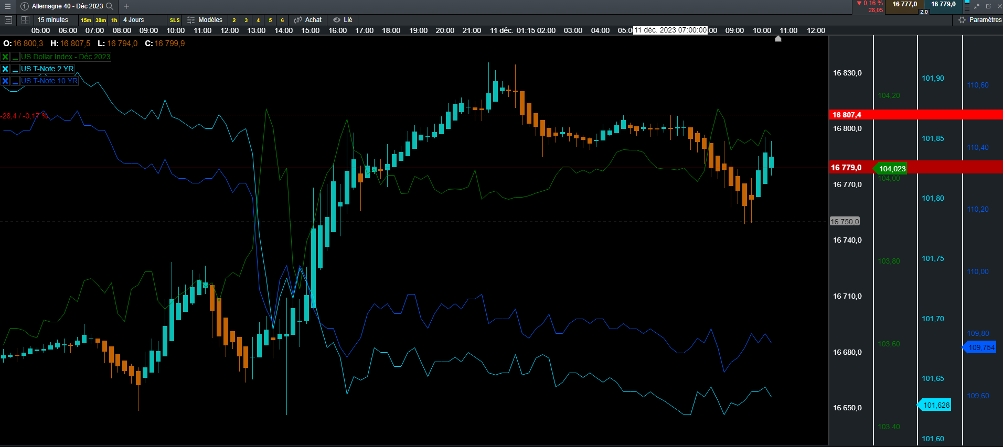Viewport: 1003px width, 447px height.
Task: Remove US Dollar Index overlay with X
Action: point(5,57)
